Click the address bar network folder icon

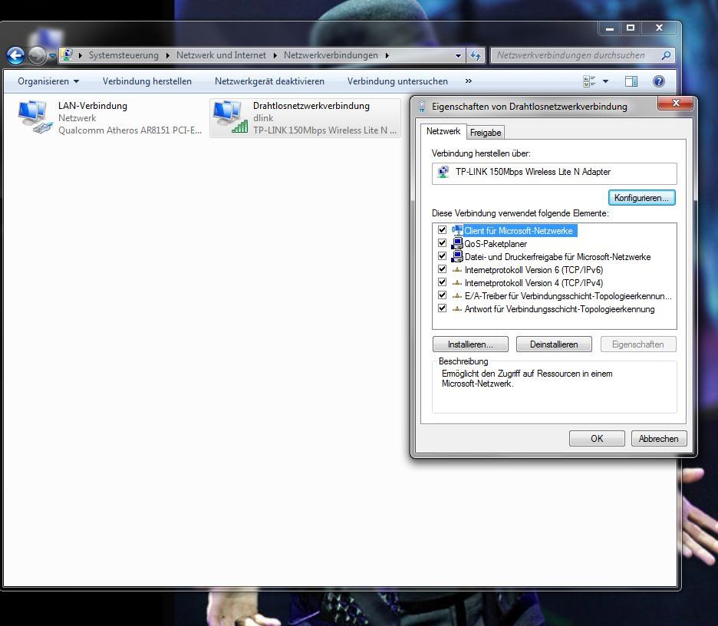68,55
